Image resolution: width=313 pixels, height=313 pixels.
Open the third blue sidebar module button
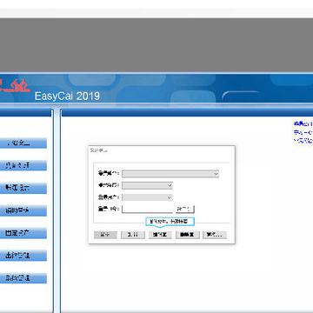coord(23,188)
